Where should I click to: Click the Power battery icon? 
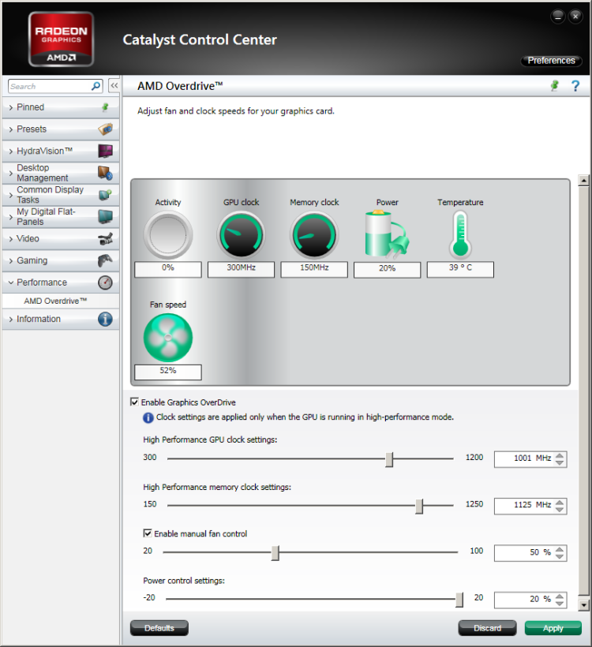coord(386,234)
